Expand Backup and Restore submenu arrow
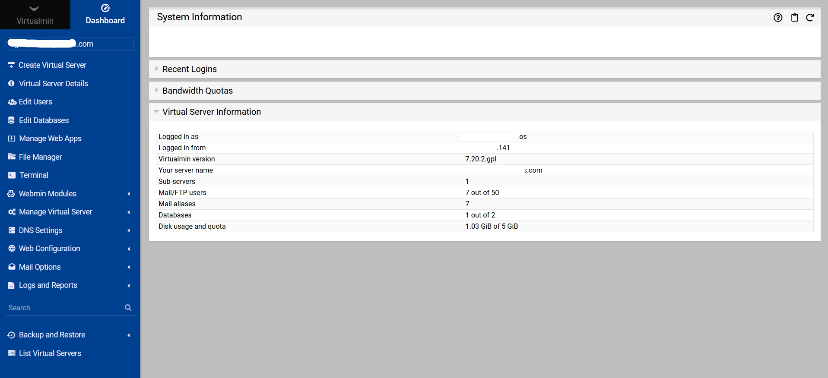Screen dimensions: 828x378 click(x=129, y=335)
